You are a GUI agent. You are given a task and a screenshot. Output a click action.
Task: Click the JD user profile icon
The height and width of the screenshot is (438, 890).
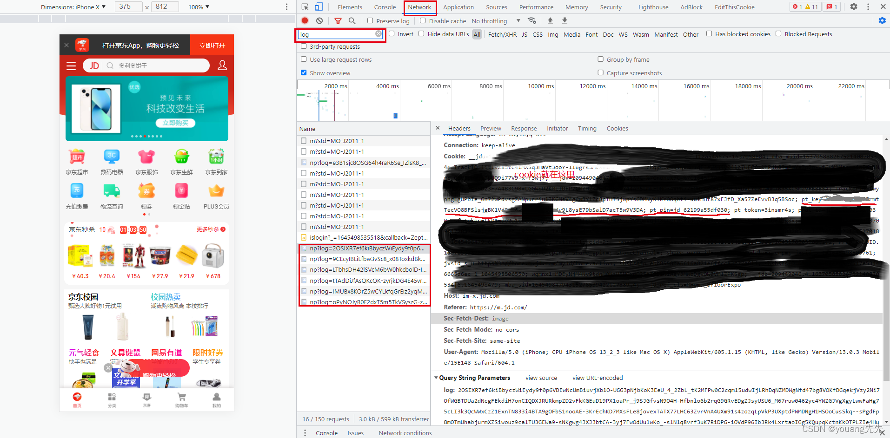(222, 65)
